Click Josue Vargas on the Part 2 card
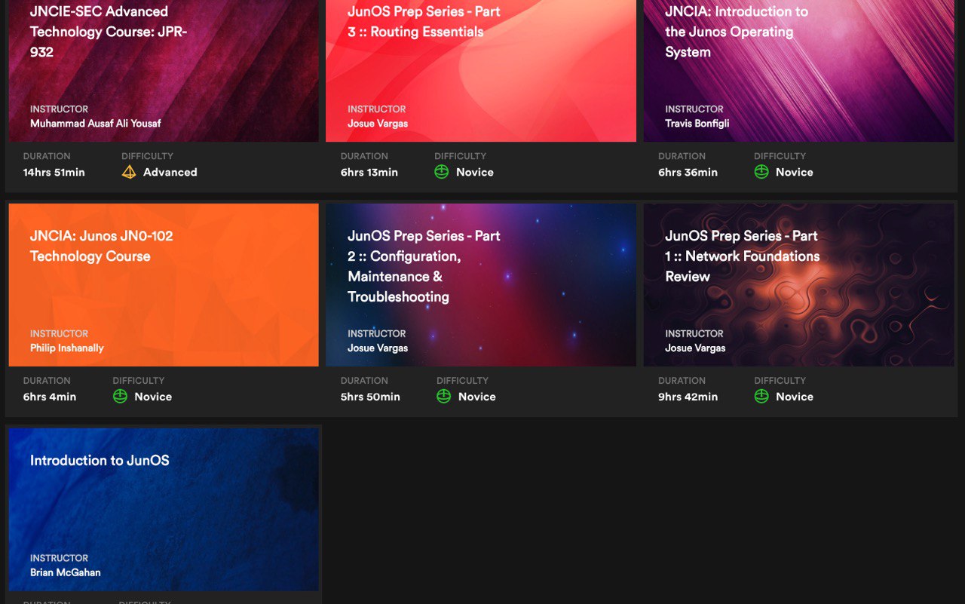The width and height of the screenshot is (965, 604). coord(378,348)
